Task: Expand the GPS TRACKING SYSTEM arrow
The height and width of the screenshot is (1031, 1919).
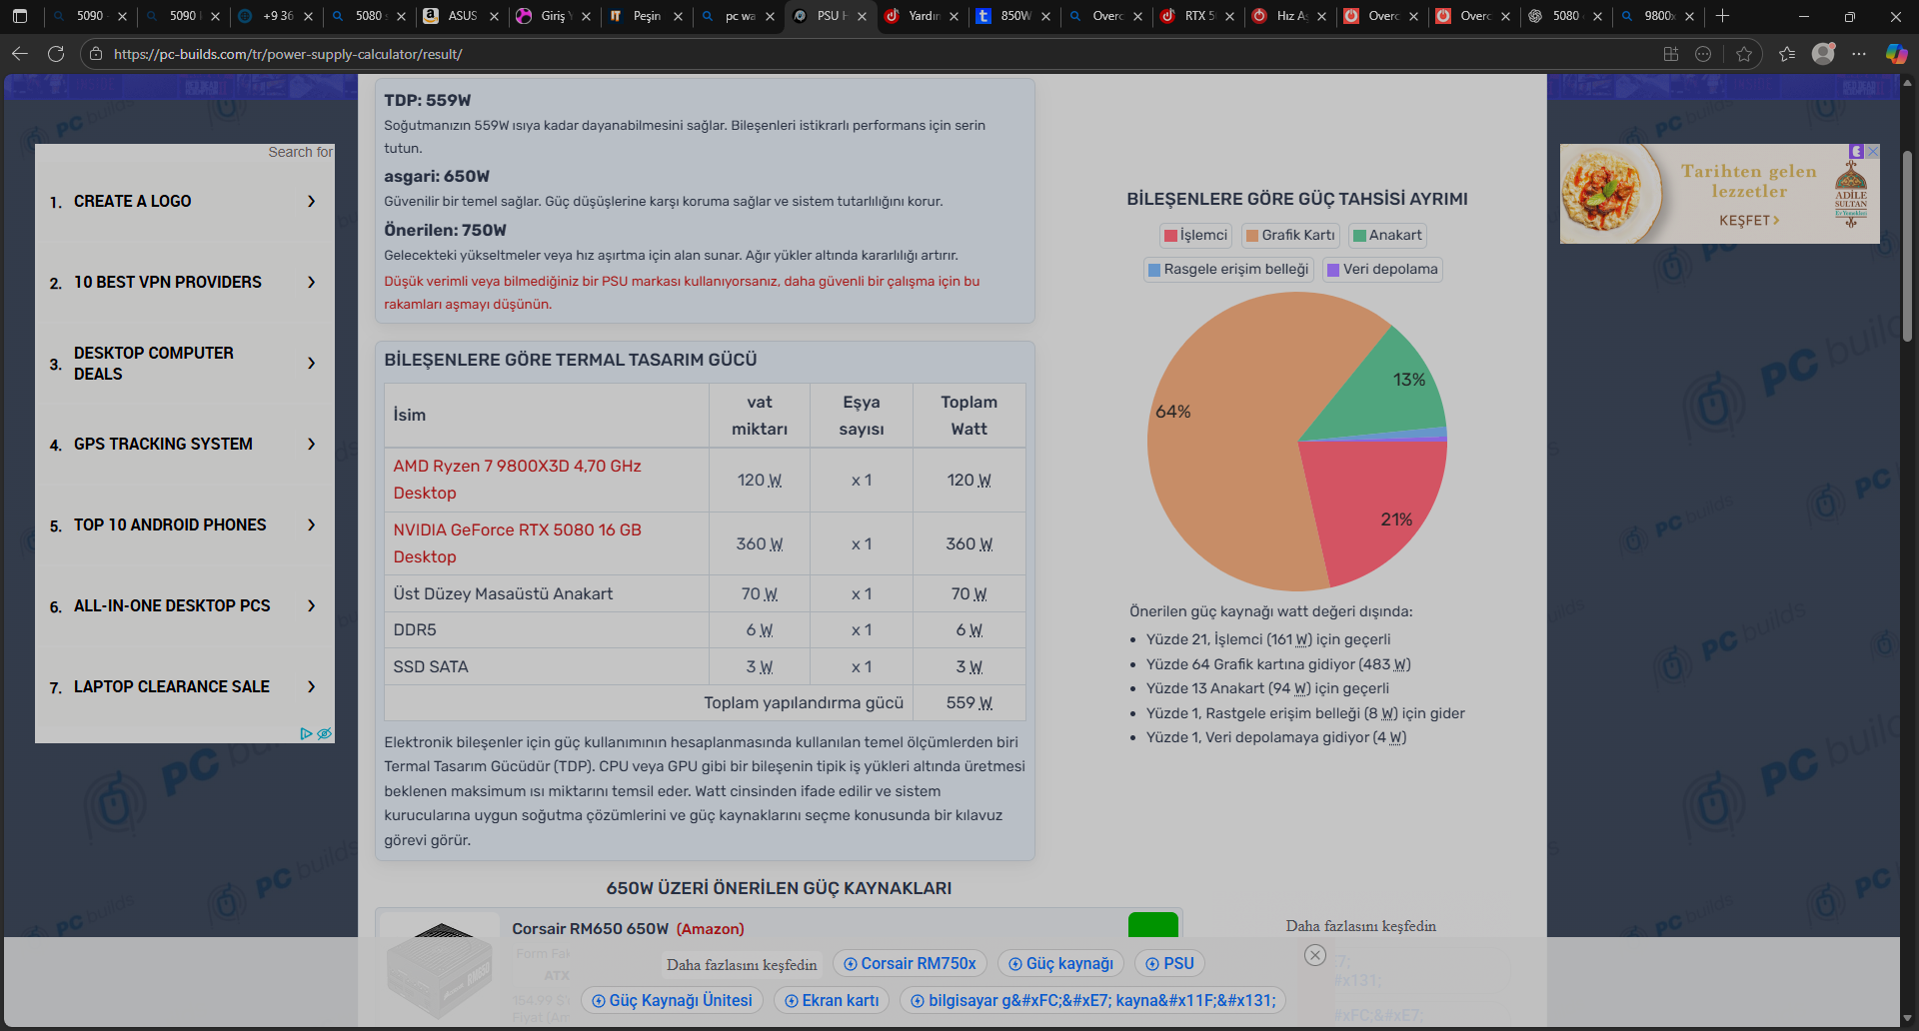Action: [x=312, y=444]
